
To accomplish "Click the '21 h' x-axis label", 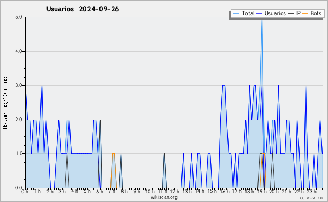I will (286, 192).
